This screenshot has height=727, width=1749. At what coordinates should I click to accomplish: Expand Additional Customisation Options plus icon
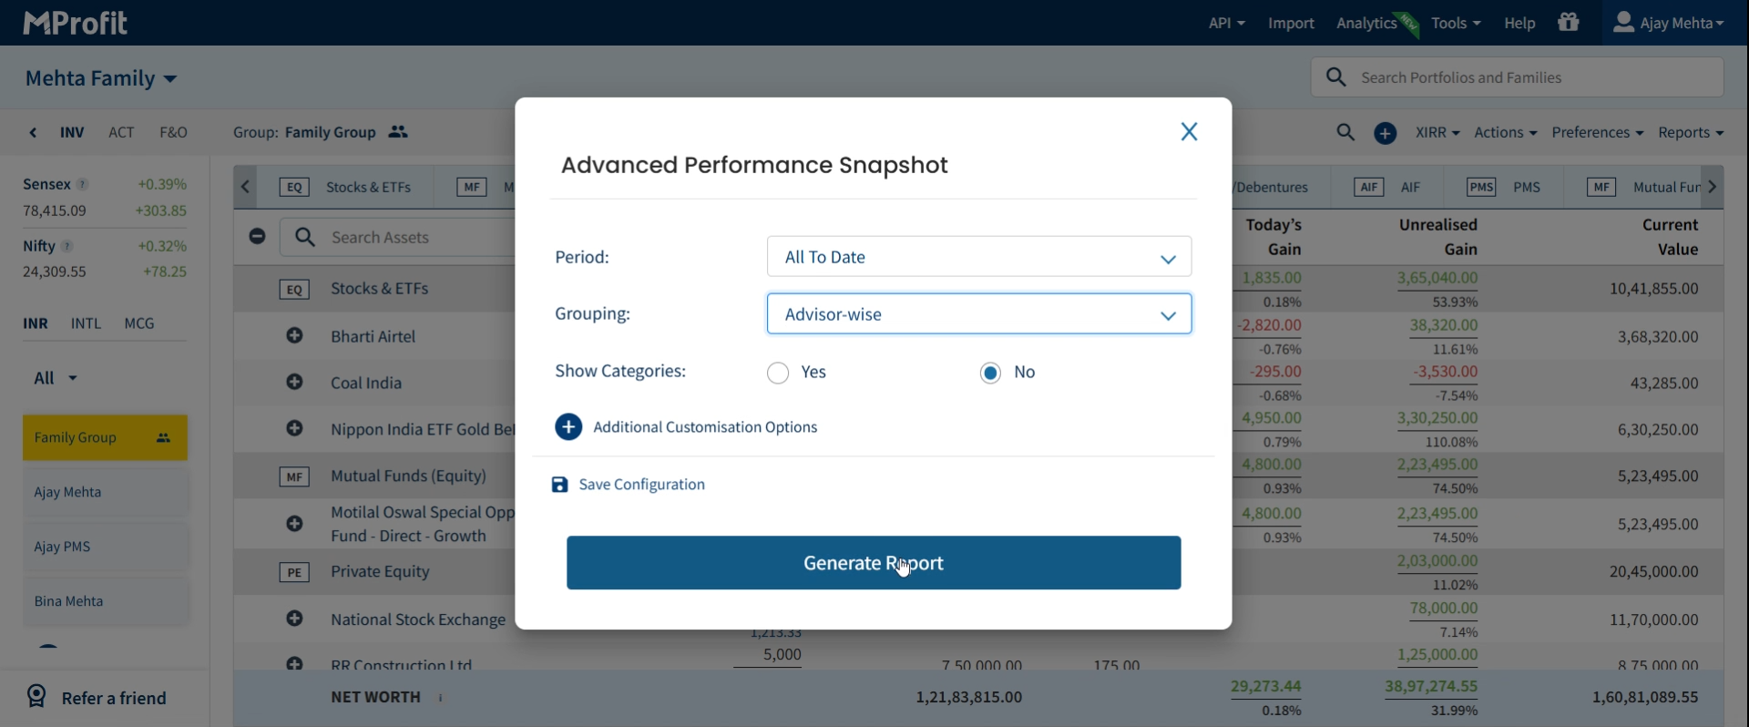568,427
